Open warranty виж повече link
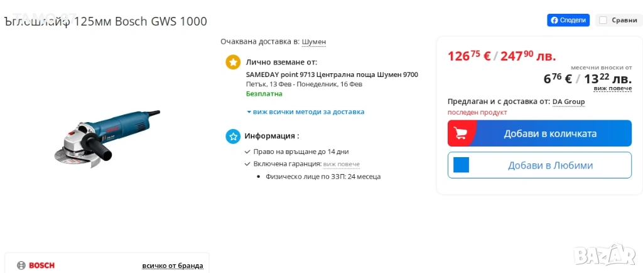 point(341,164)
